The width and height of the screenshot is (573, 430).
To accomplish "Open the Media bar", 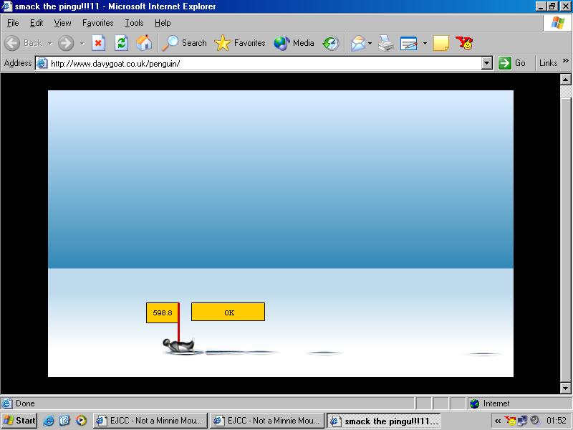I will tap(294, 43).
